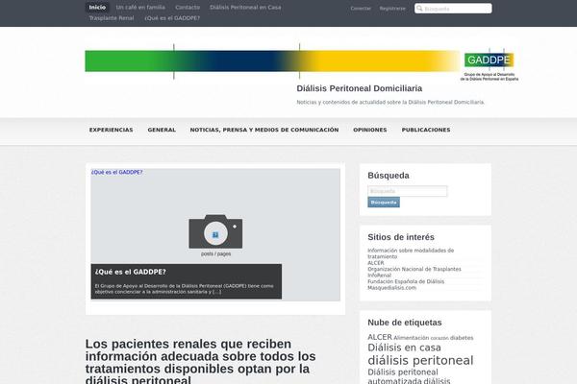577x384 pixels.
Task: Select the Alimentación tag
Action: click(x=412, y=338)
